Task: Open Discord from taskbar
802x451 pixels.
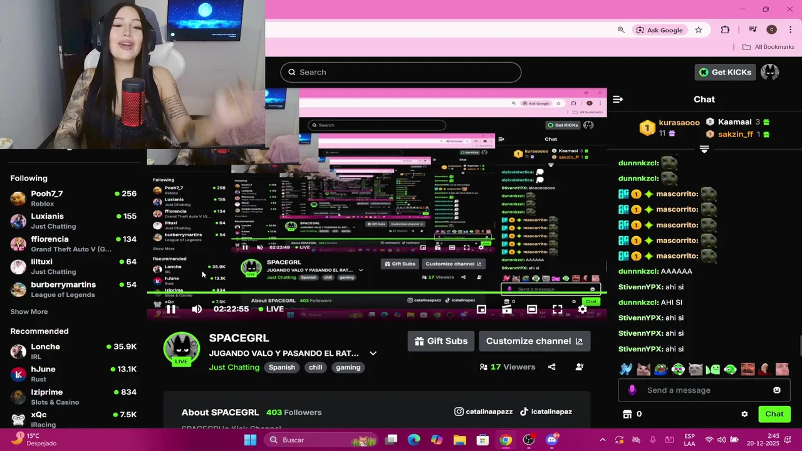Action: point(551,440)
